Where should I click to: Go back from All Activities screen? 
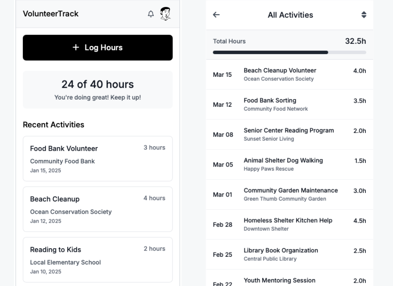coord(216,15)
